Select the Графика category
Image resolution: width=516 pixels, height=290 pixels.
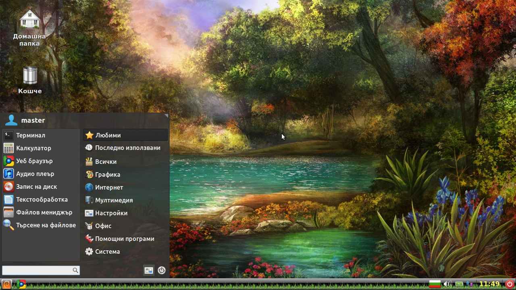coord(125,175)
